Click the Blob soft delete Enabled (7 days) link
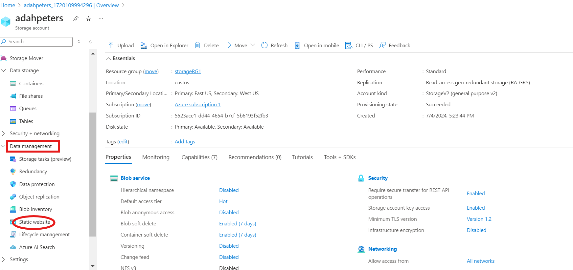Image resolution: width=573 pixels, height=270 pixels. pyautogui.click(x=238, y=224)
